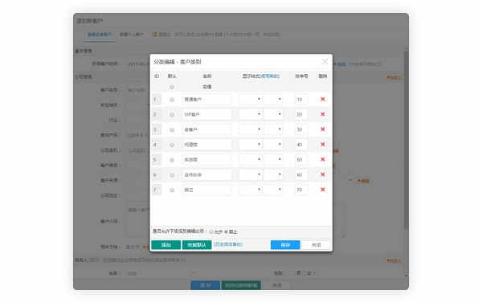Click the green restore default button
482x303 pixels.
197,245
